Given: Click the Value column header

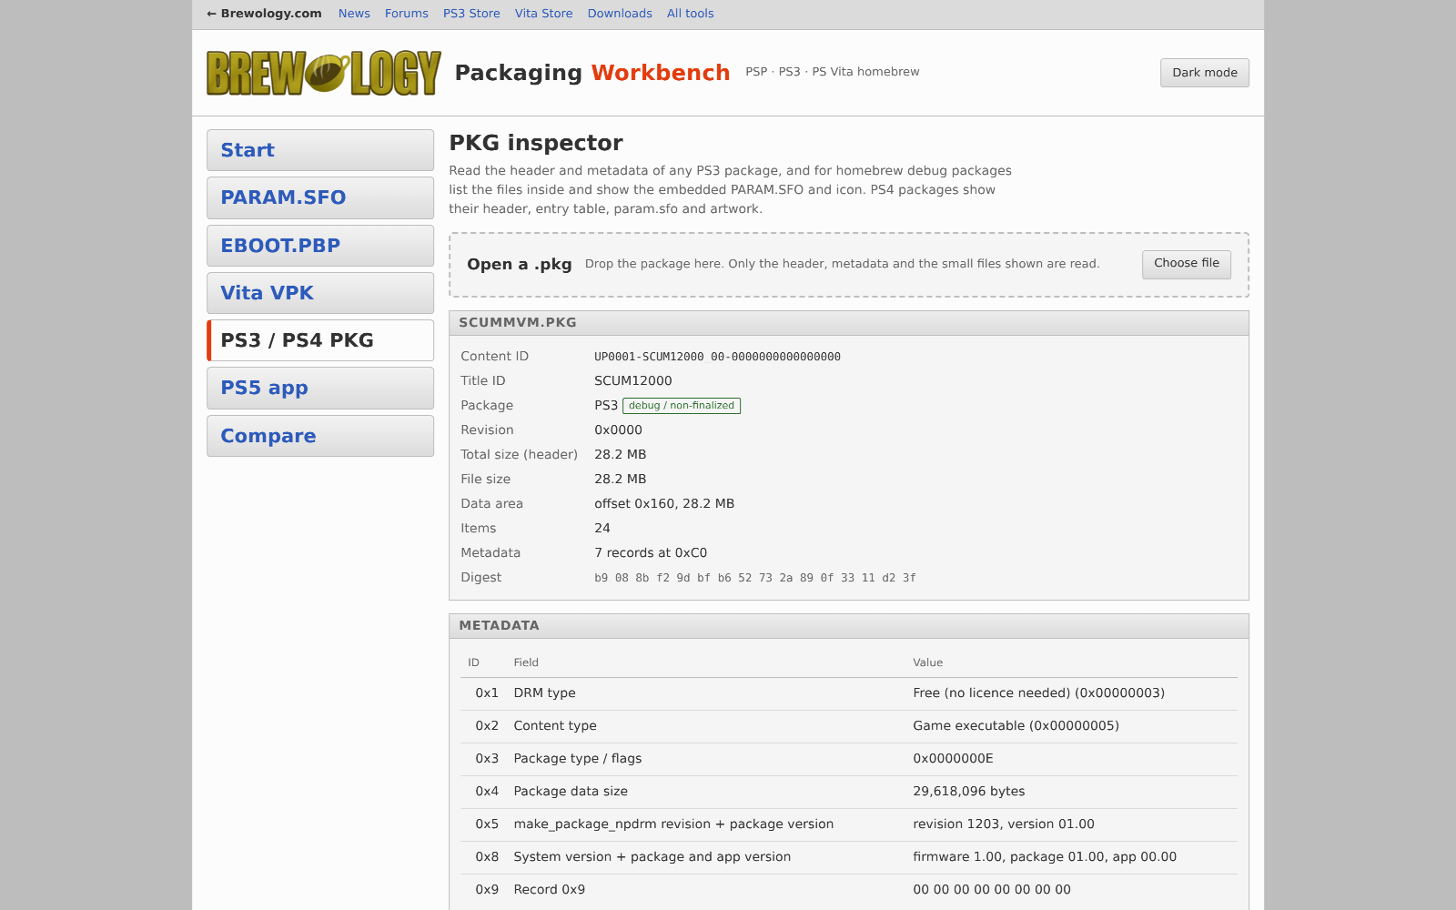Looking at the screenshot, I should tap(927, 662).
